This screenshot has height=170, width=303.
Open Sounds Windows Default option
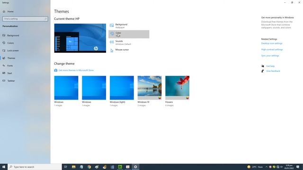click(x=129, y=42)
